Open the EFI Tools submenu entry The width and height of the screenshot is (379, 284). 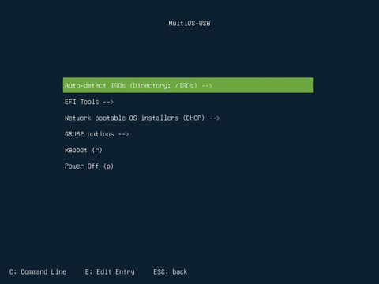click(89, 102)
